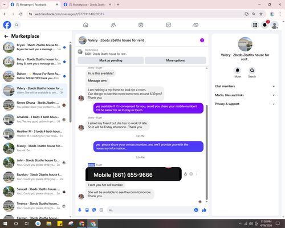Open Dalton House For Rent conversation
The height and width of the screenshot is (228, 285).
(x=34, y=76)
